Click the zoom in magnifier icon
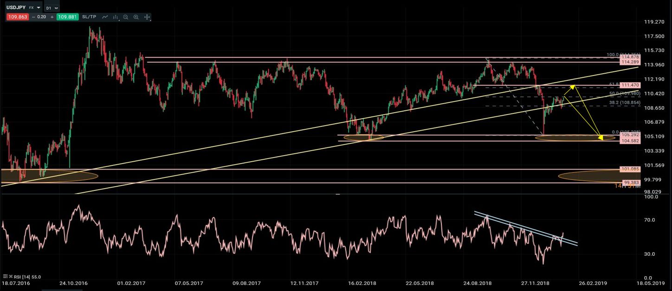672x291 pixels. [136, 17]
